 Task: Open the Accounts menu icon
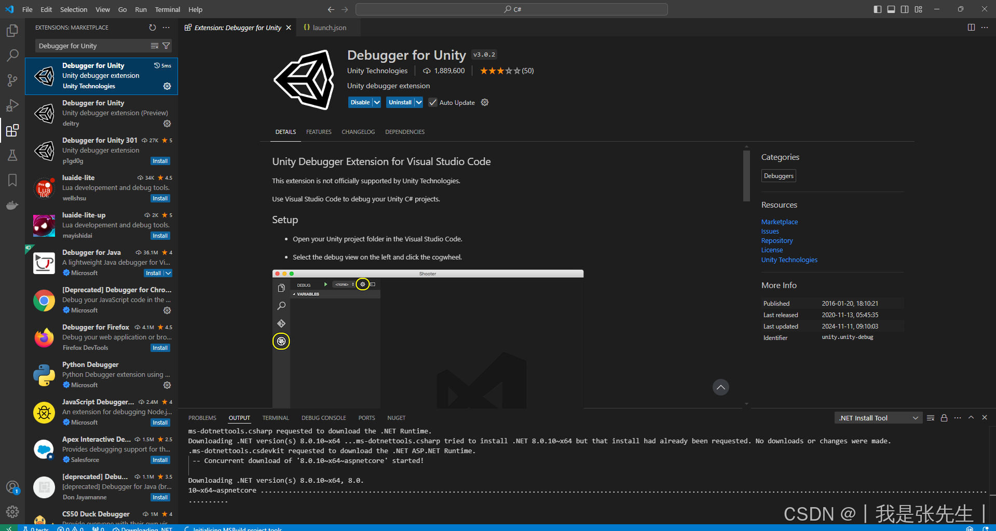click(x=12, y=487)
